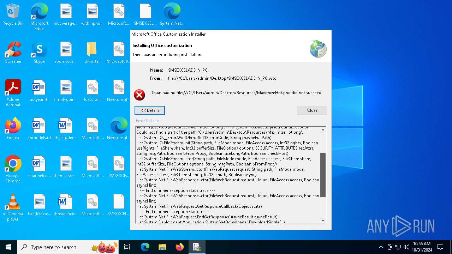Launch Microsoft Edge from the desktop shortcut
The width and height of the screenshot is (452, 254).
tap(39, 17)
